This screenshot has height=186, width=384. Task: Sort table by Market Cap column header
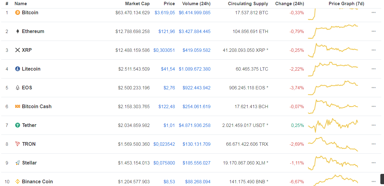(x=137, y=4)
